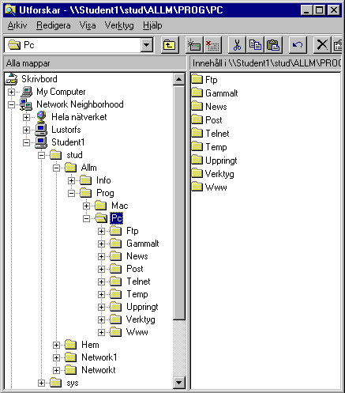Click the Undo arrow icon
This screenshot has height=393, width=345.
point(298,45)
